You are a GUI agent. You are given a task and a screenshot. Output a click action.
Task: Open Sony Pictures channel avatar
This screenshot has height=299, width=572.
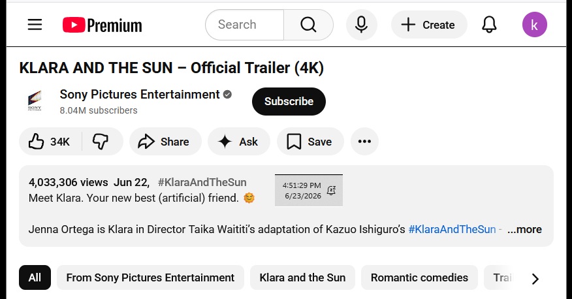(35, 101)
